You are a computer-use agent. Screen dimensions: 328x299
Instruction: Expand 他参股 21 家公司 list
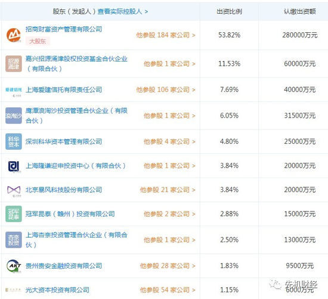[x=168, y=190]
